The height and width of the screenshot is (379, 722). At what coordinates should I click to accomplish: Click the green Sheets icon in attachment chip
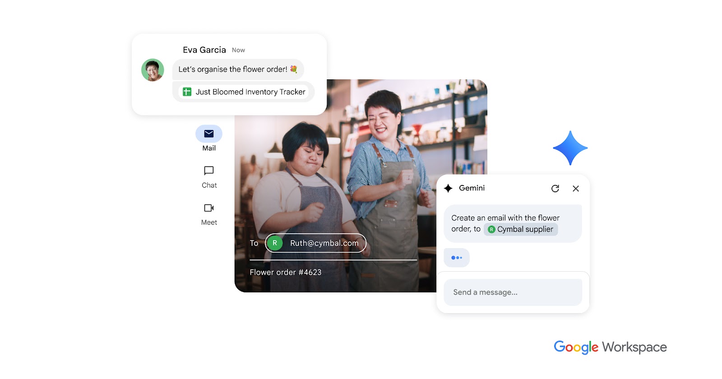tap(187, 92)
